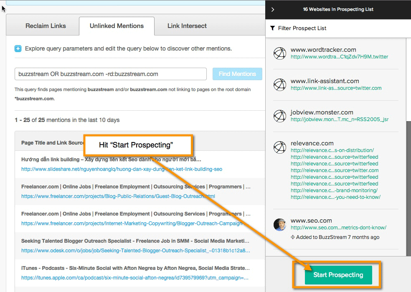Click the www.link-assistant.com globe icon
Screen dimensions: 411x292
click(280, 84)
